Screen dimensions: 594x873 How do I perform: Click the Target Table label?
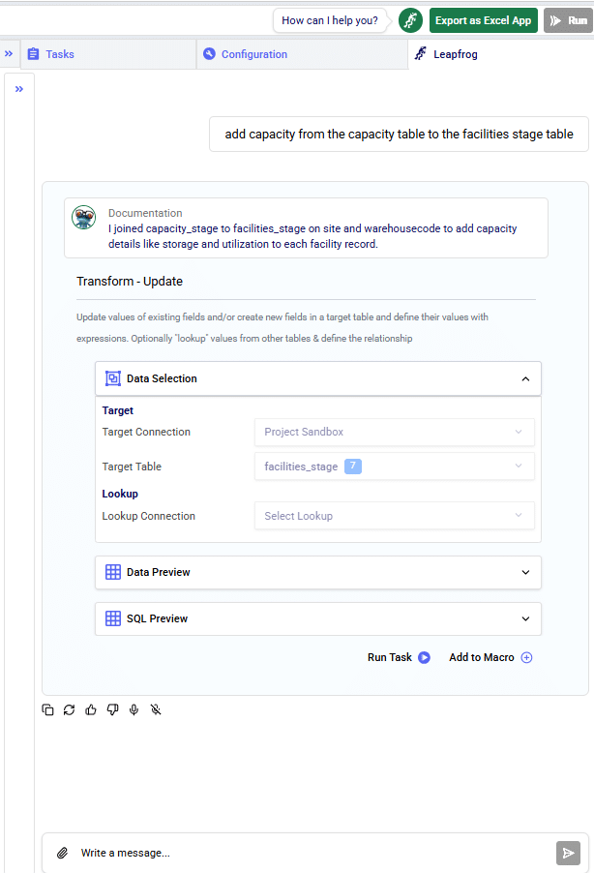coord(132,467)
